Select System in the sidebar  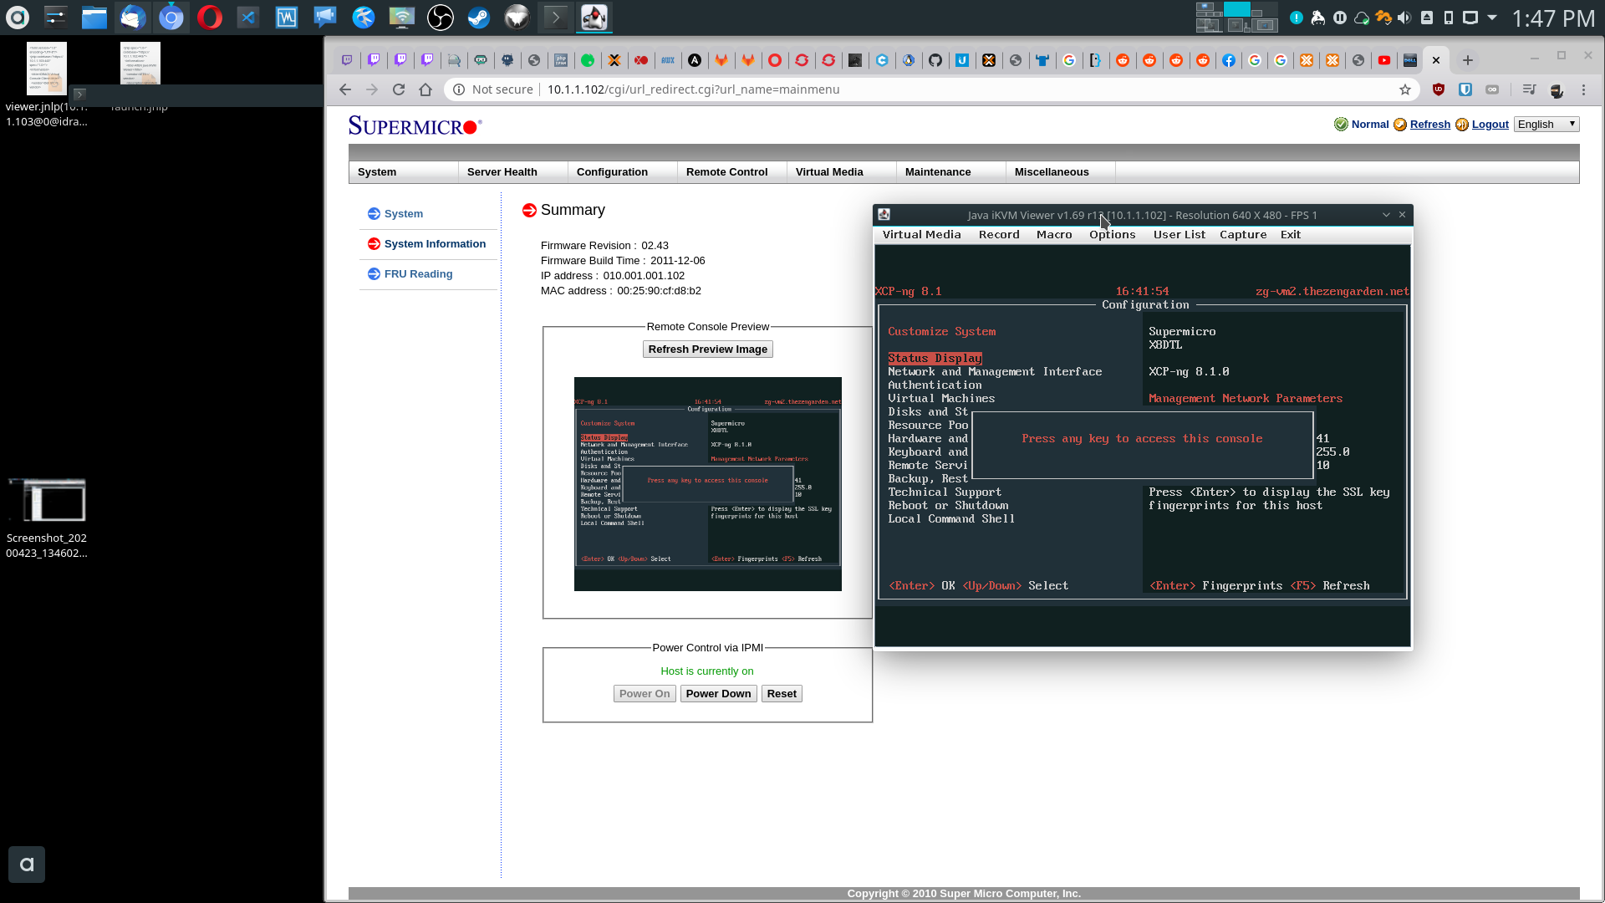pyautogui.click(x=404, y=214)
